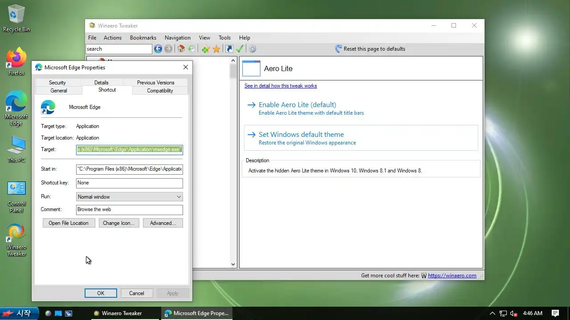Click Enable Aero Lite (default) option

(361, 108)
